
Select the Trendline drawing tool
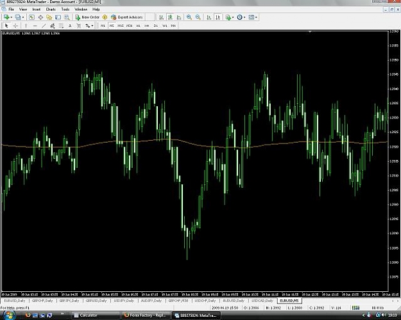44,26
